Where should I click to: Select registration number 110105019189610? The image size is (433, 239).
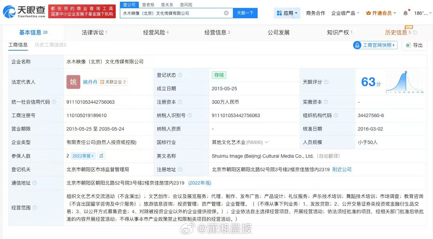[x=86, y=115]
